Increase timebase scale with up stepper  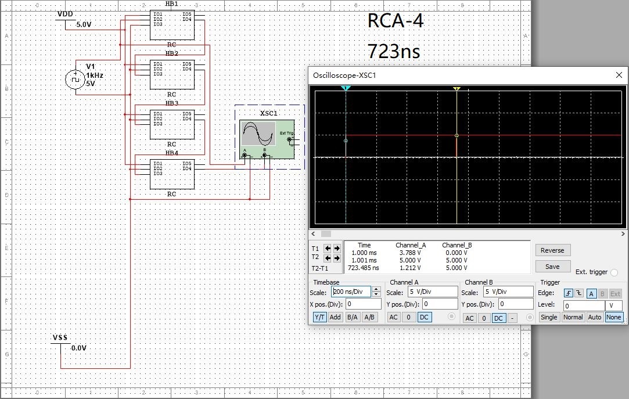376,289
